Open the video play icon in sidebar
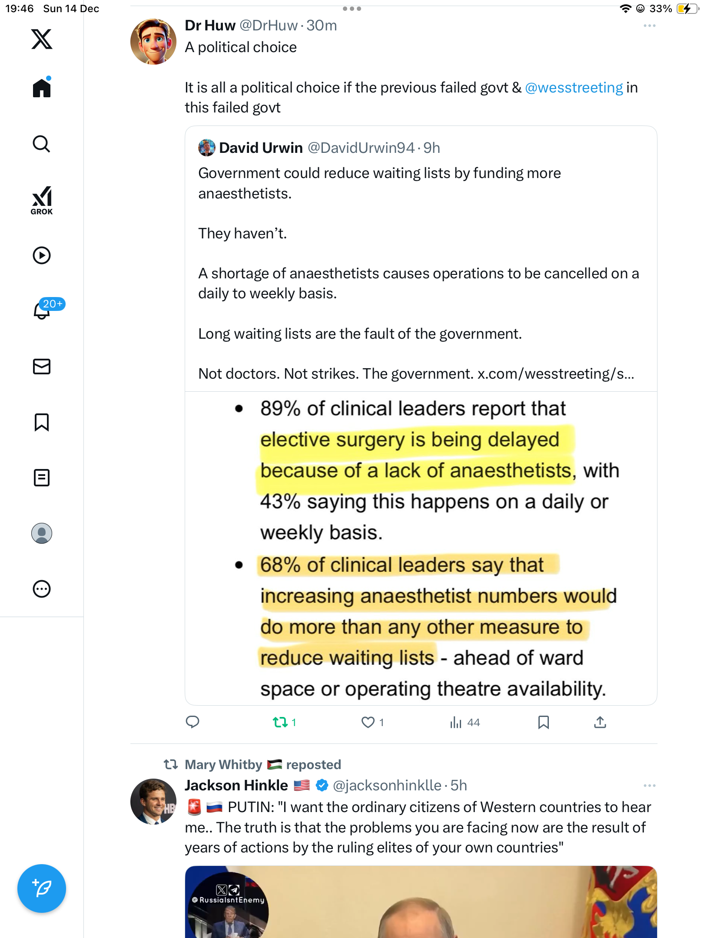The height and width of the screenshot is (938, 704). click(x=42, y=255)
